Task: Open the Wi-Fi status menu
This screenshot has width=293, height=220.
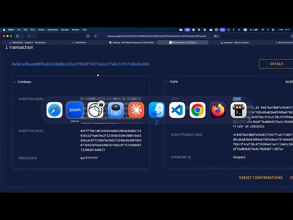Action: pos(263,30)
